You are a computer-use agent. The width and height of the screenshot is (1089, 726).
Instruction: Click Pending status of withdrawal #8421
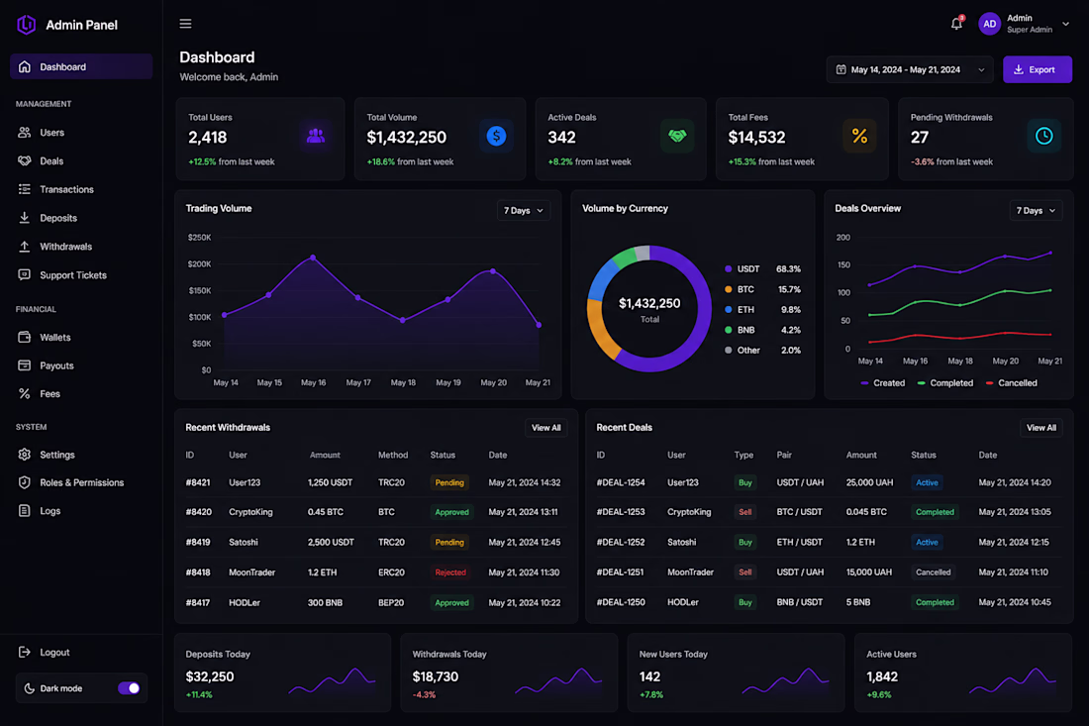click(x=449, y=482)
